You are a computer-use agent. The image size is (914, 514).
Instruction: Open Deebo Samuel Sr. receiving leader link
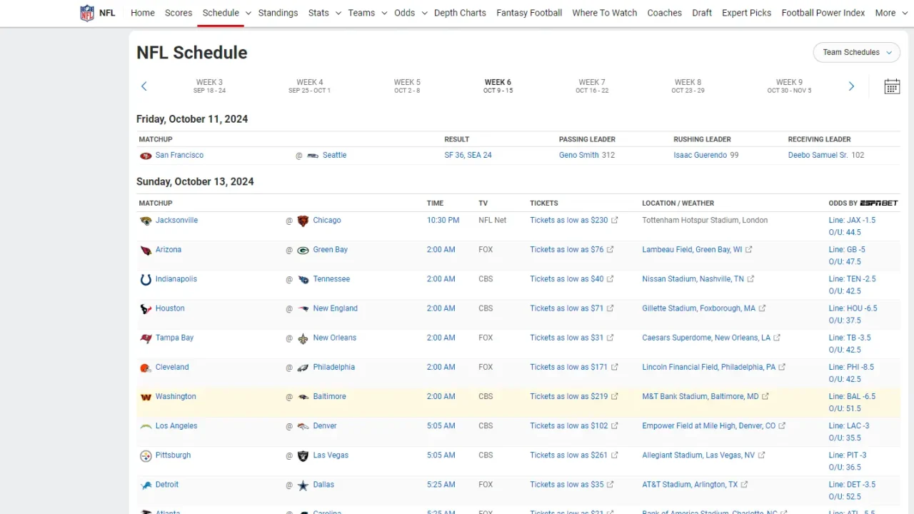pos(818,155)
